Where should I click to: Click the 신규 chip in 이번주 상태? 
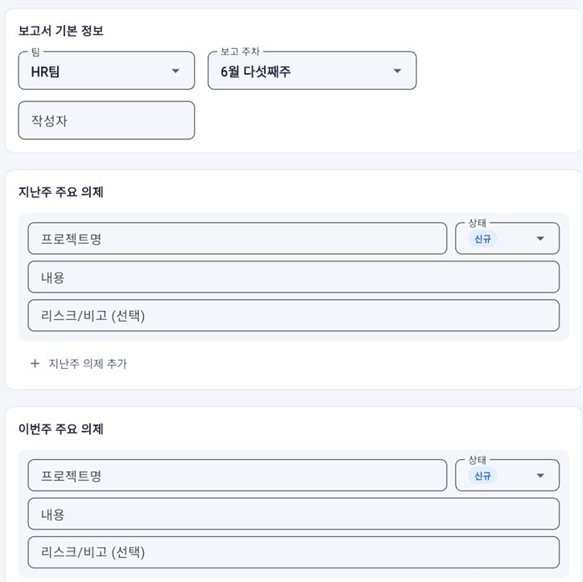point(482,475)
